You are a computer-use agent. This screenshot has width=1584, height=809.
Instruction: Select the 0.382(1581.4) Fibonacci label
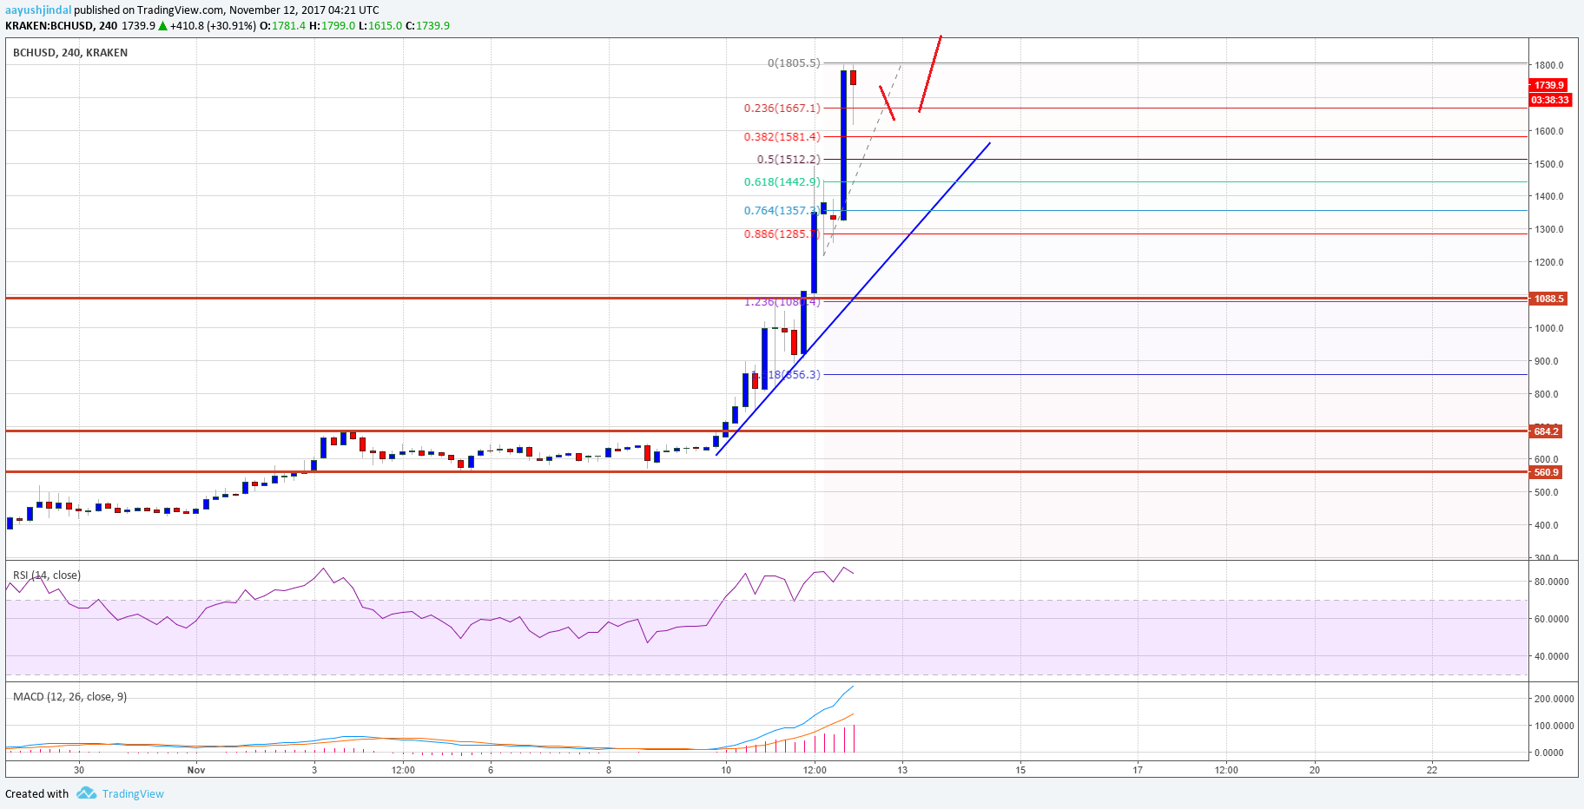(x=782, y=137)
